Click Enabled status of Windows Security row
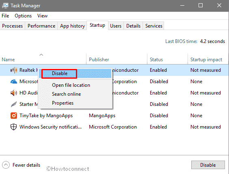The image size is (229, 174). 158,127
